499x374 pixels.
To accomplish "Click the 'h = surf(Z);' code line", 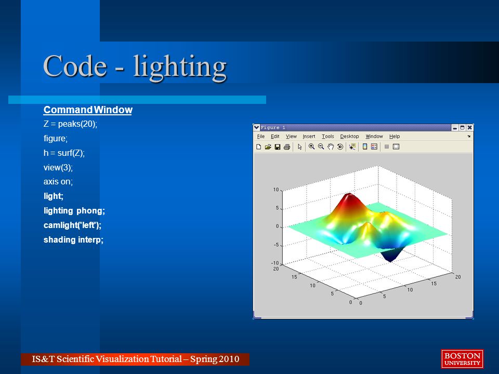I will 64,153.
